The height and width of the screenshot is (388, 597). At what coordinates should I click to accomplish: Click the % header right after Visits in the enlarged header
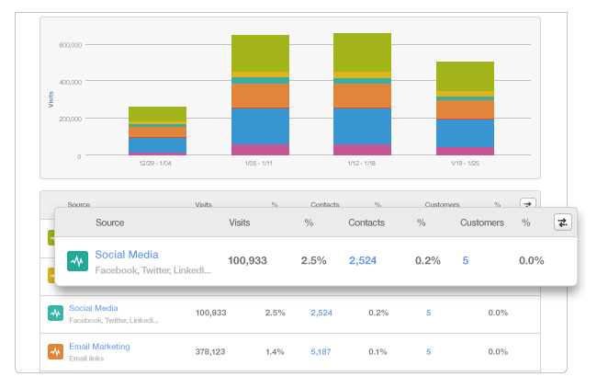(x=309, y=223)
